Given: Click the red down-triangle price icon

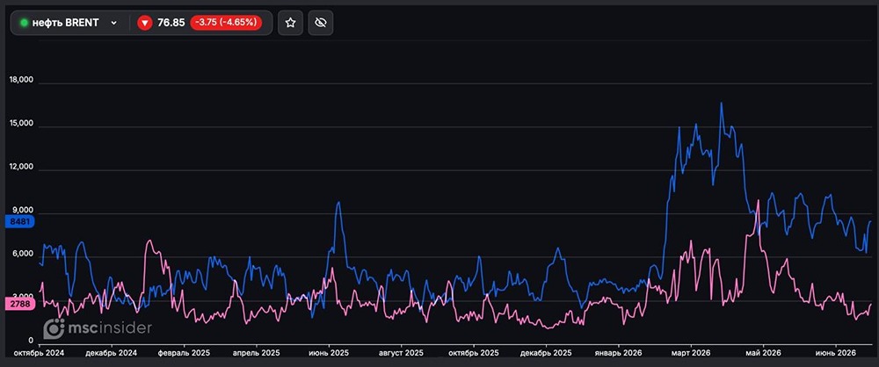Looking at the screenshot, I should (x=145, y=23).
